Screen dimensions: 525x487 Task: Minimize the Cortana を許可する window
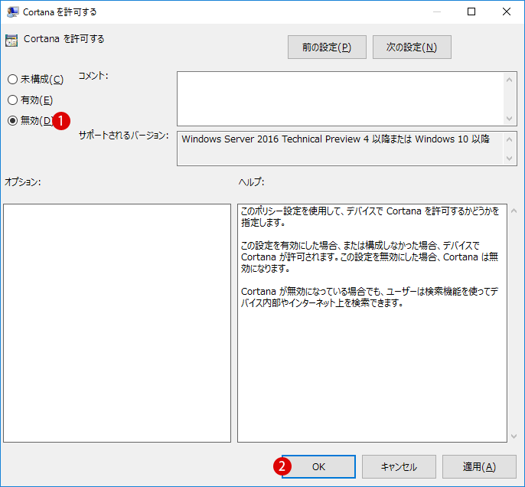[x=436, y=11]
